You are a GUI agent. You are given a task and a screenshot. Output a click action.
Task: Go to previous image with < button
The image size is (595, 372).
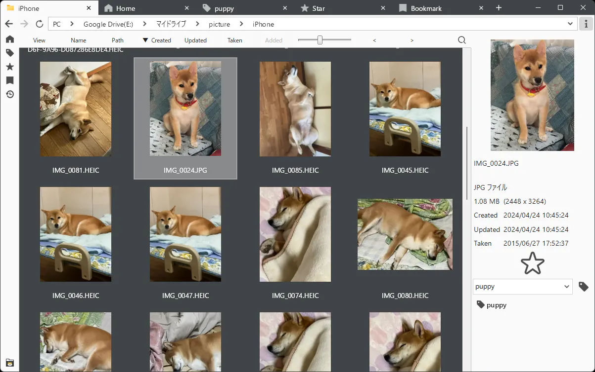[374, 40]
